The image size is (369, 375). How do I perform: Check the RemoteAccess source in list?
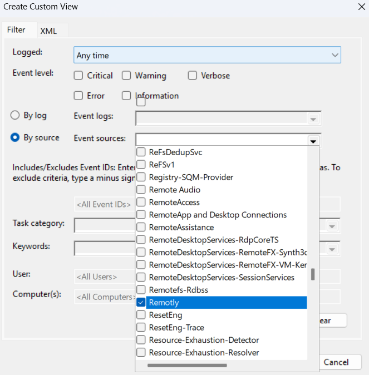(x=141, y=203)
